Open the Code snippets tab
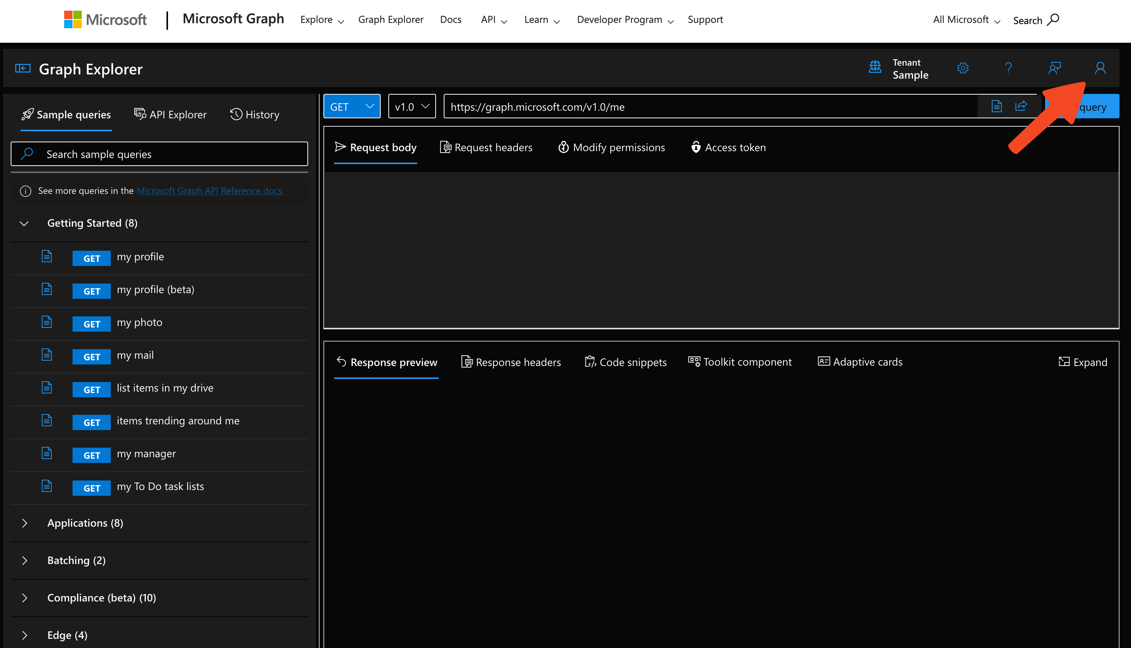This screenshot has height=648, width=1131. 625,362
